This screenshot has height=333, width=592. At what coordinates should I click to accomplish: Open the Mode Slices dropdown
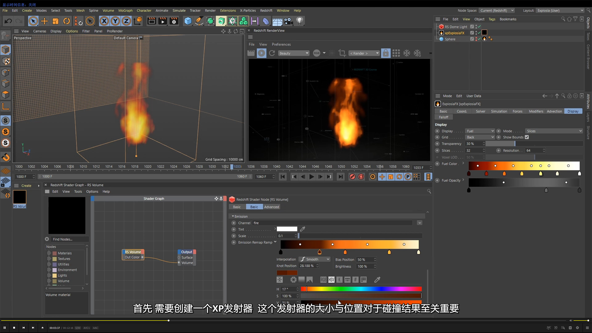tap(554, 131)
